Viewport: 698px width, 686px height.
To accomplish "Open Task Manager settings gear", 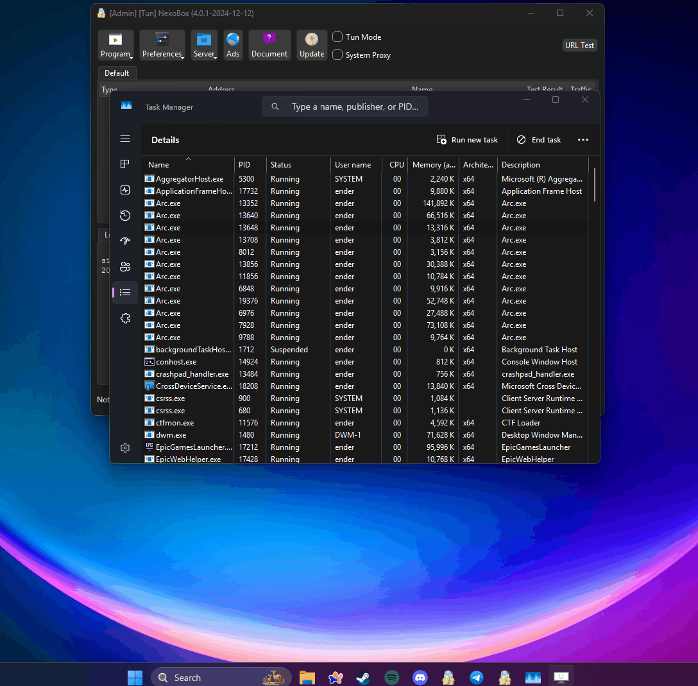I will pyautogui.click(x=125, y=448).
